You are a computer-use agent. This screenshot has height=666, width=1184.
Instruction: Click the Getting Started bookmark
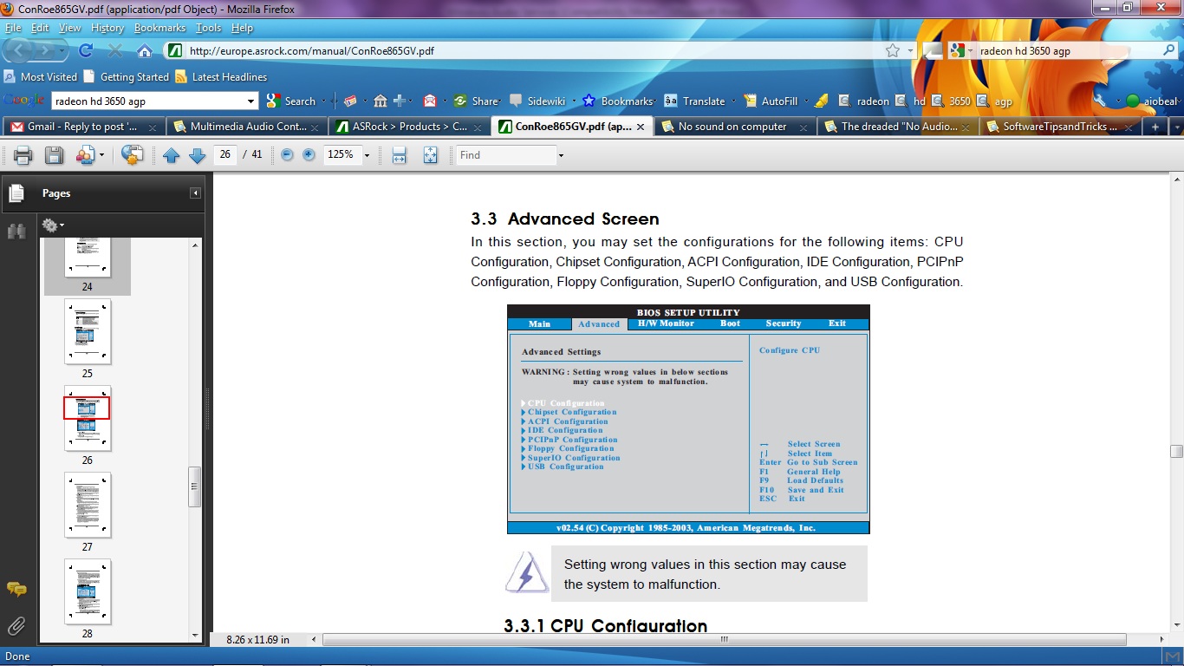coord(127,76)
